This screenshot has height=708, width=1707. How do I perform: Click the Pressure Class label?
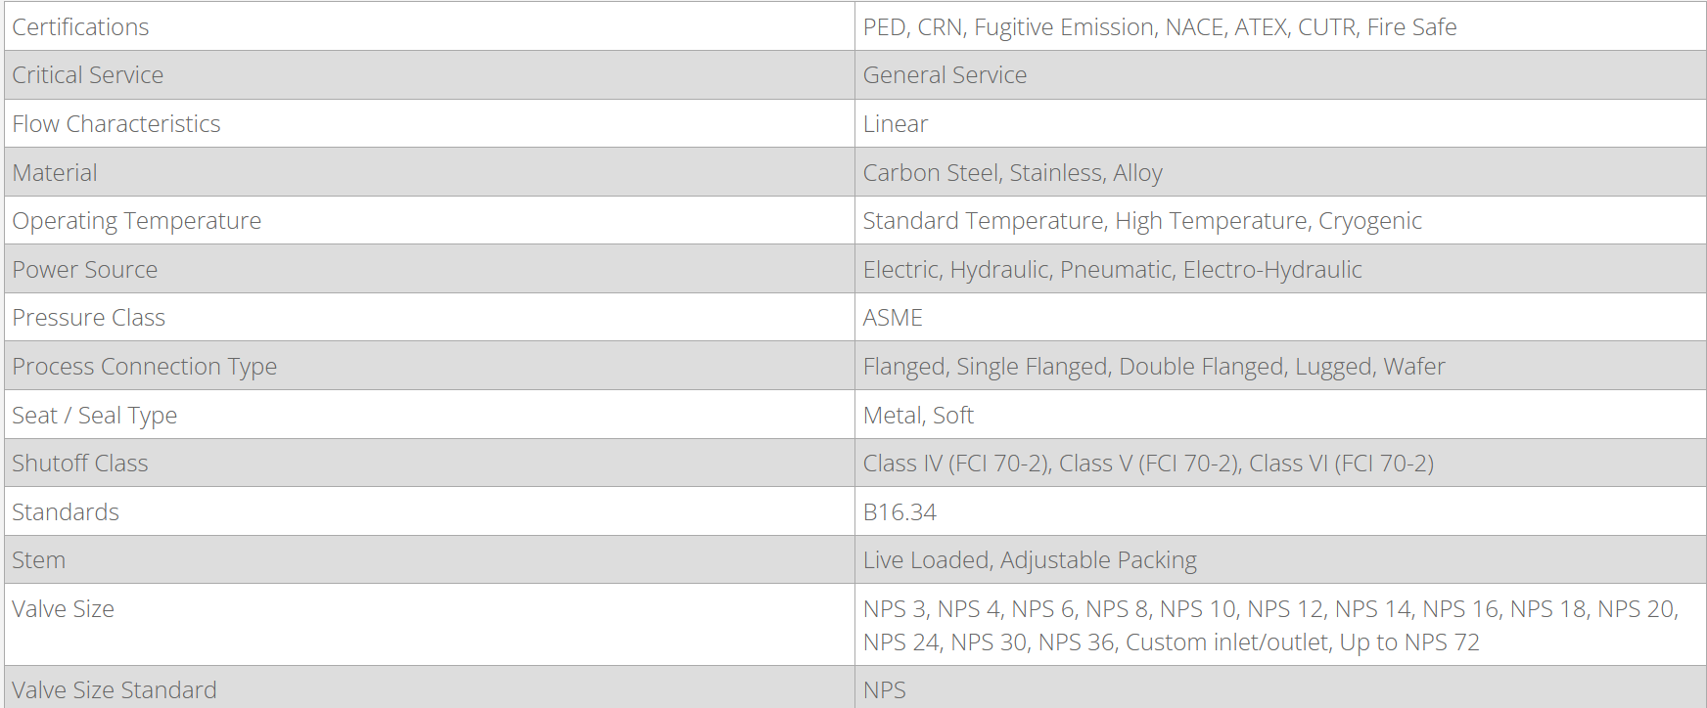tap(89, 318)
